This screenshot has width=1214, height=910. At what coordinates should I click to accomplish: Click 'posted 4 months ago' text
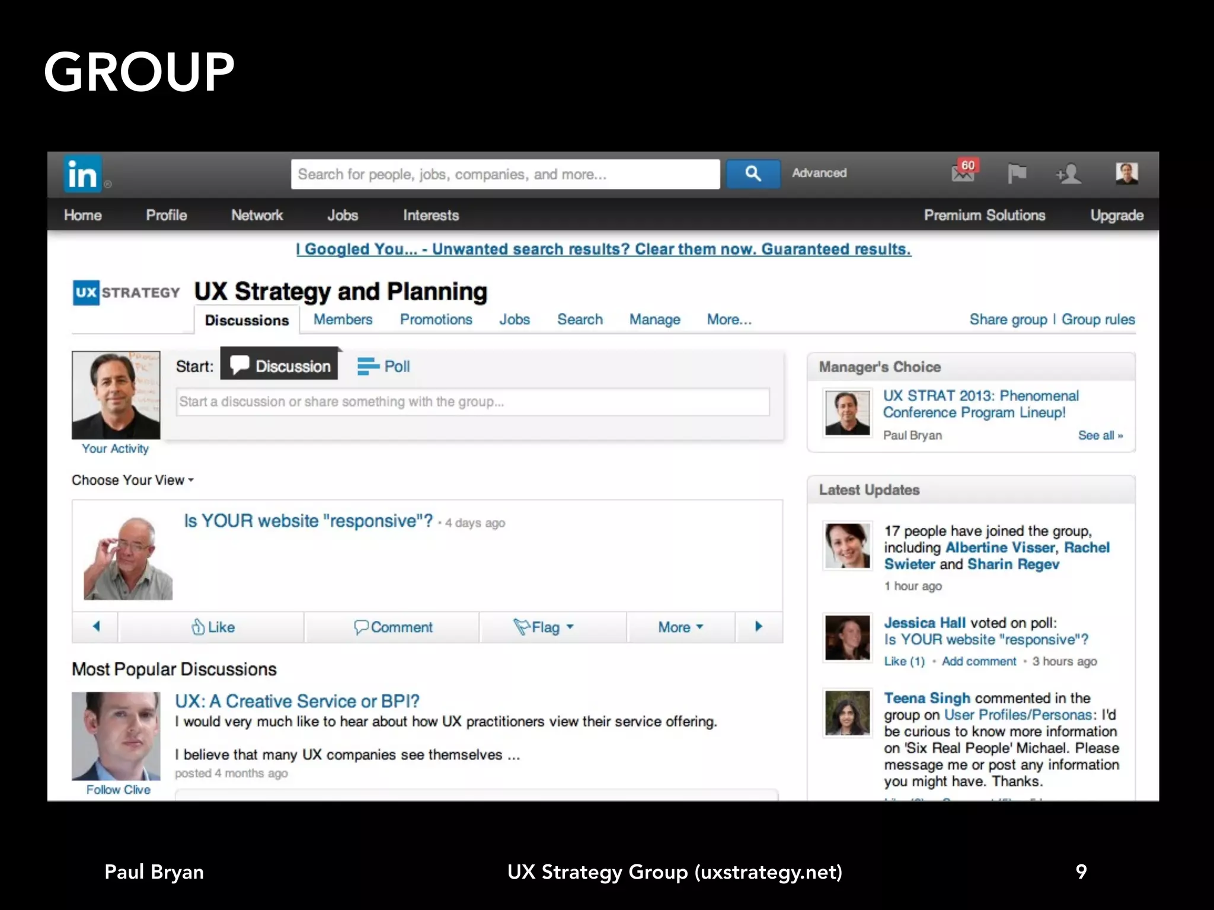click(231, 773)
